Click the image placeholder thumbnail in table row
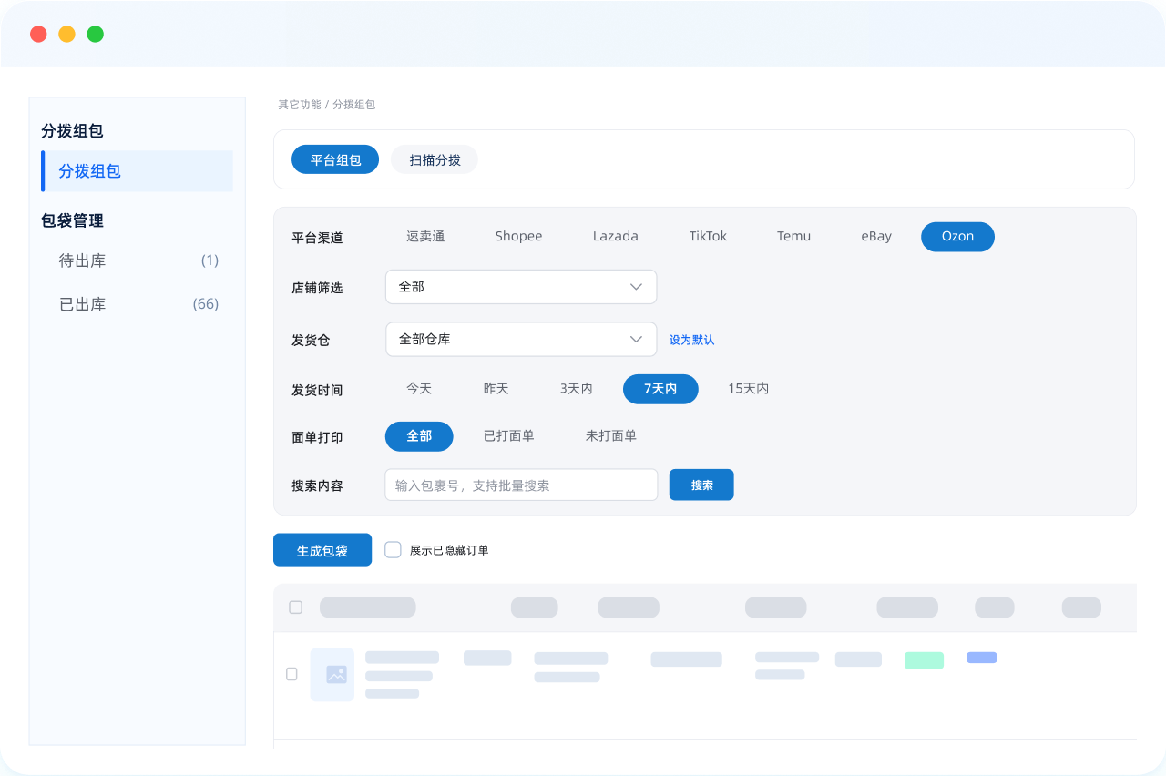1166x776 pixels. [332, 675]
